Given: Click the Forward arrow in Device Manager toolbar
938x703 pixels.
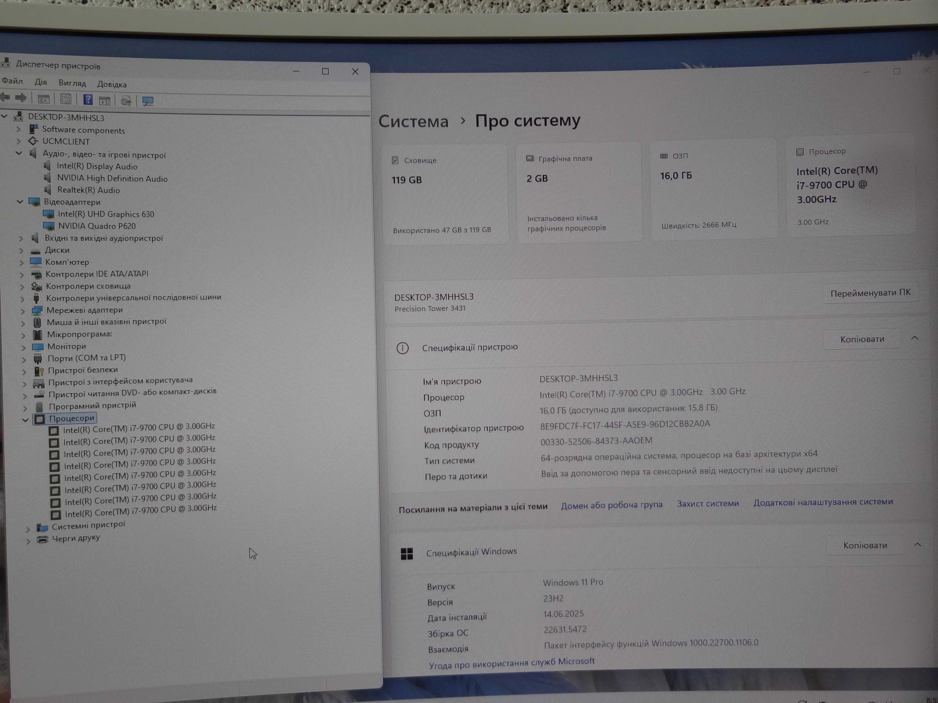Looking at the screenshot, I should tap(21, 98).
